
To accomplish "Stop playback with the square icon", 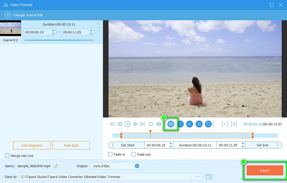I will pyautogui.click(x=151, y=124).
